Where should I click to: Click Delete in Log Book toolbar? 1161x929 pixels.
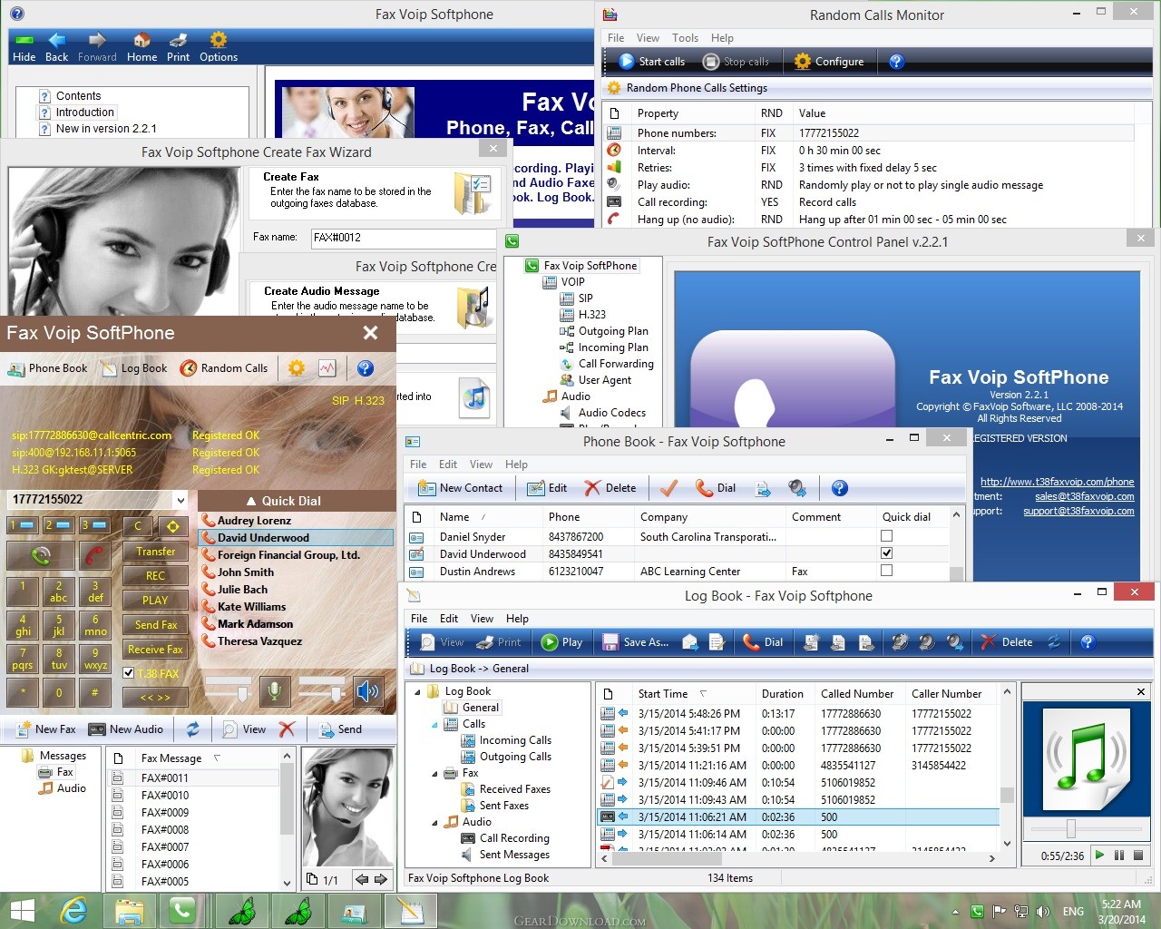tap(1007, 642)
